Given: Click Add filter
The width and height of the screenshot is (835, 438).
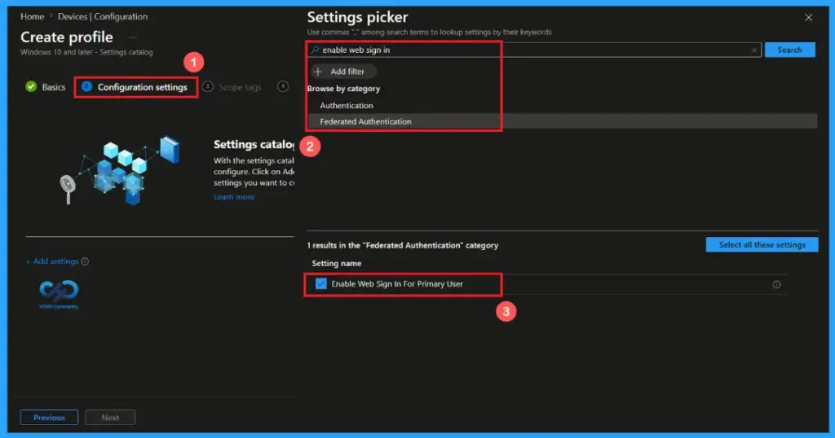Looking at the screenshot, I should 344,71.
